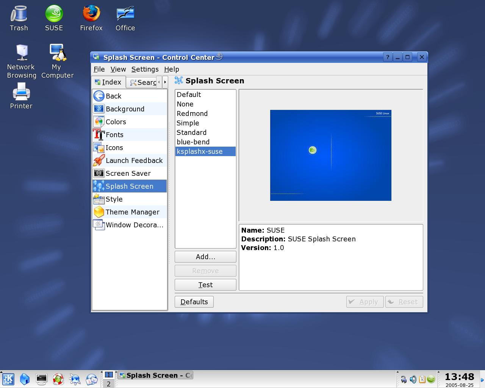The height and width of the screenshot is (388, 485).
Task: Open the Launch Feedback module
Action: click(130, 161)
